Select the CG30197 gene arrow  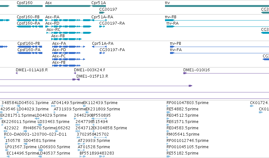tap(102, 13)
